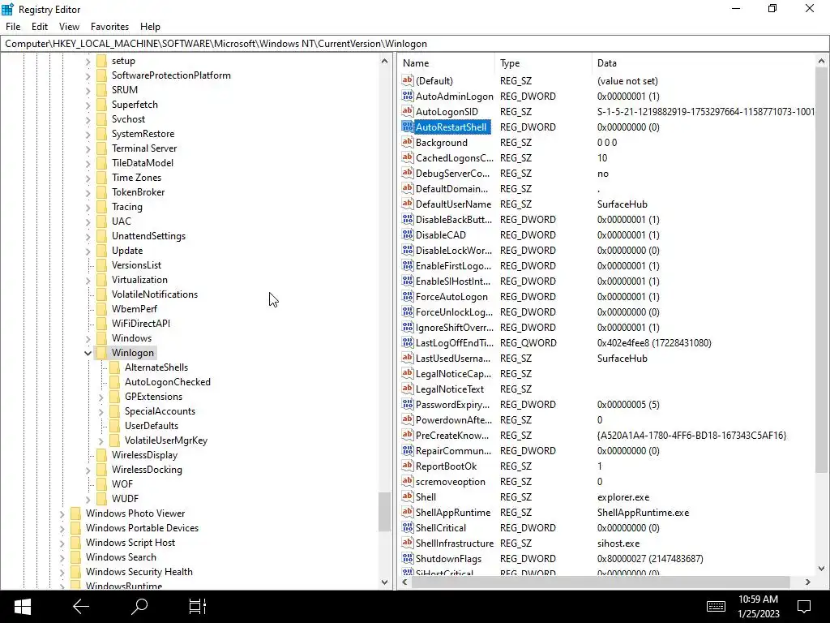Screen dimensions: 830x623
Task: Sort values by Data column header
Action: click(x=704, y=63)
